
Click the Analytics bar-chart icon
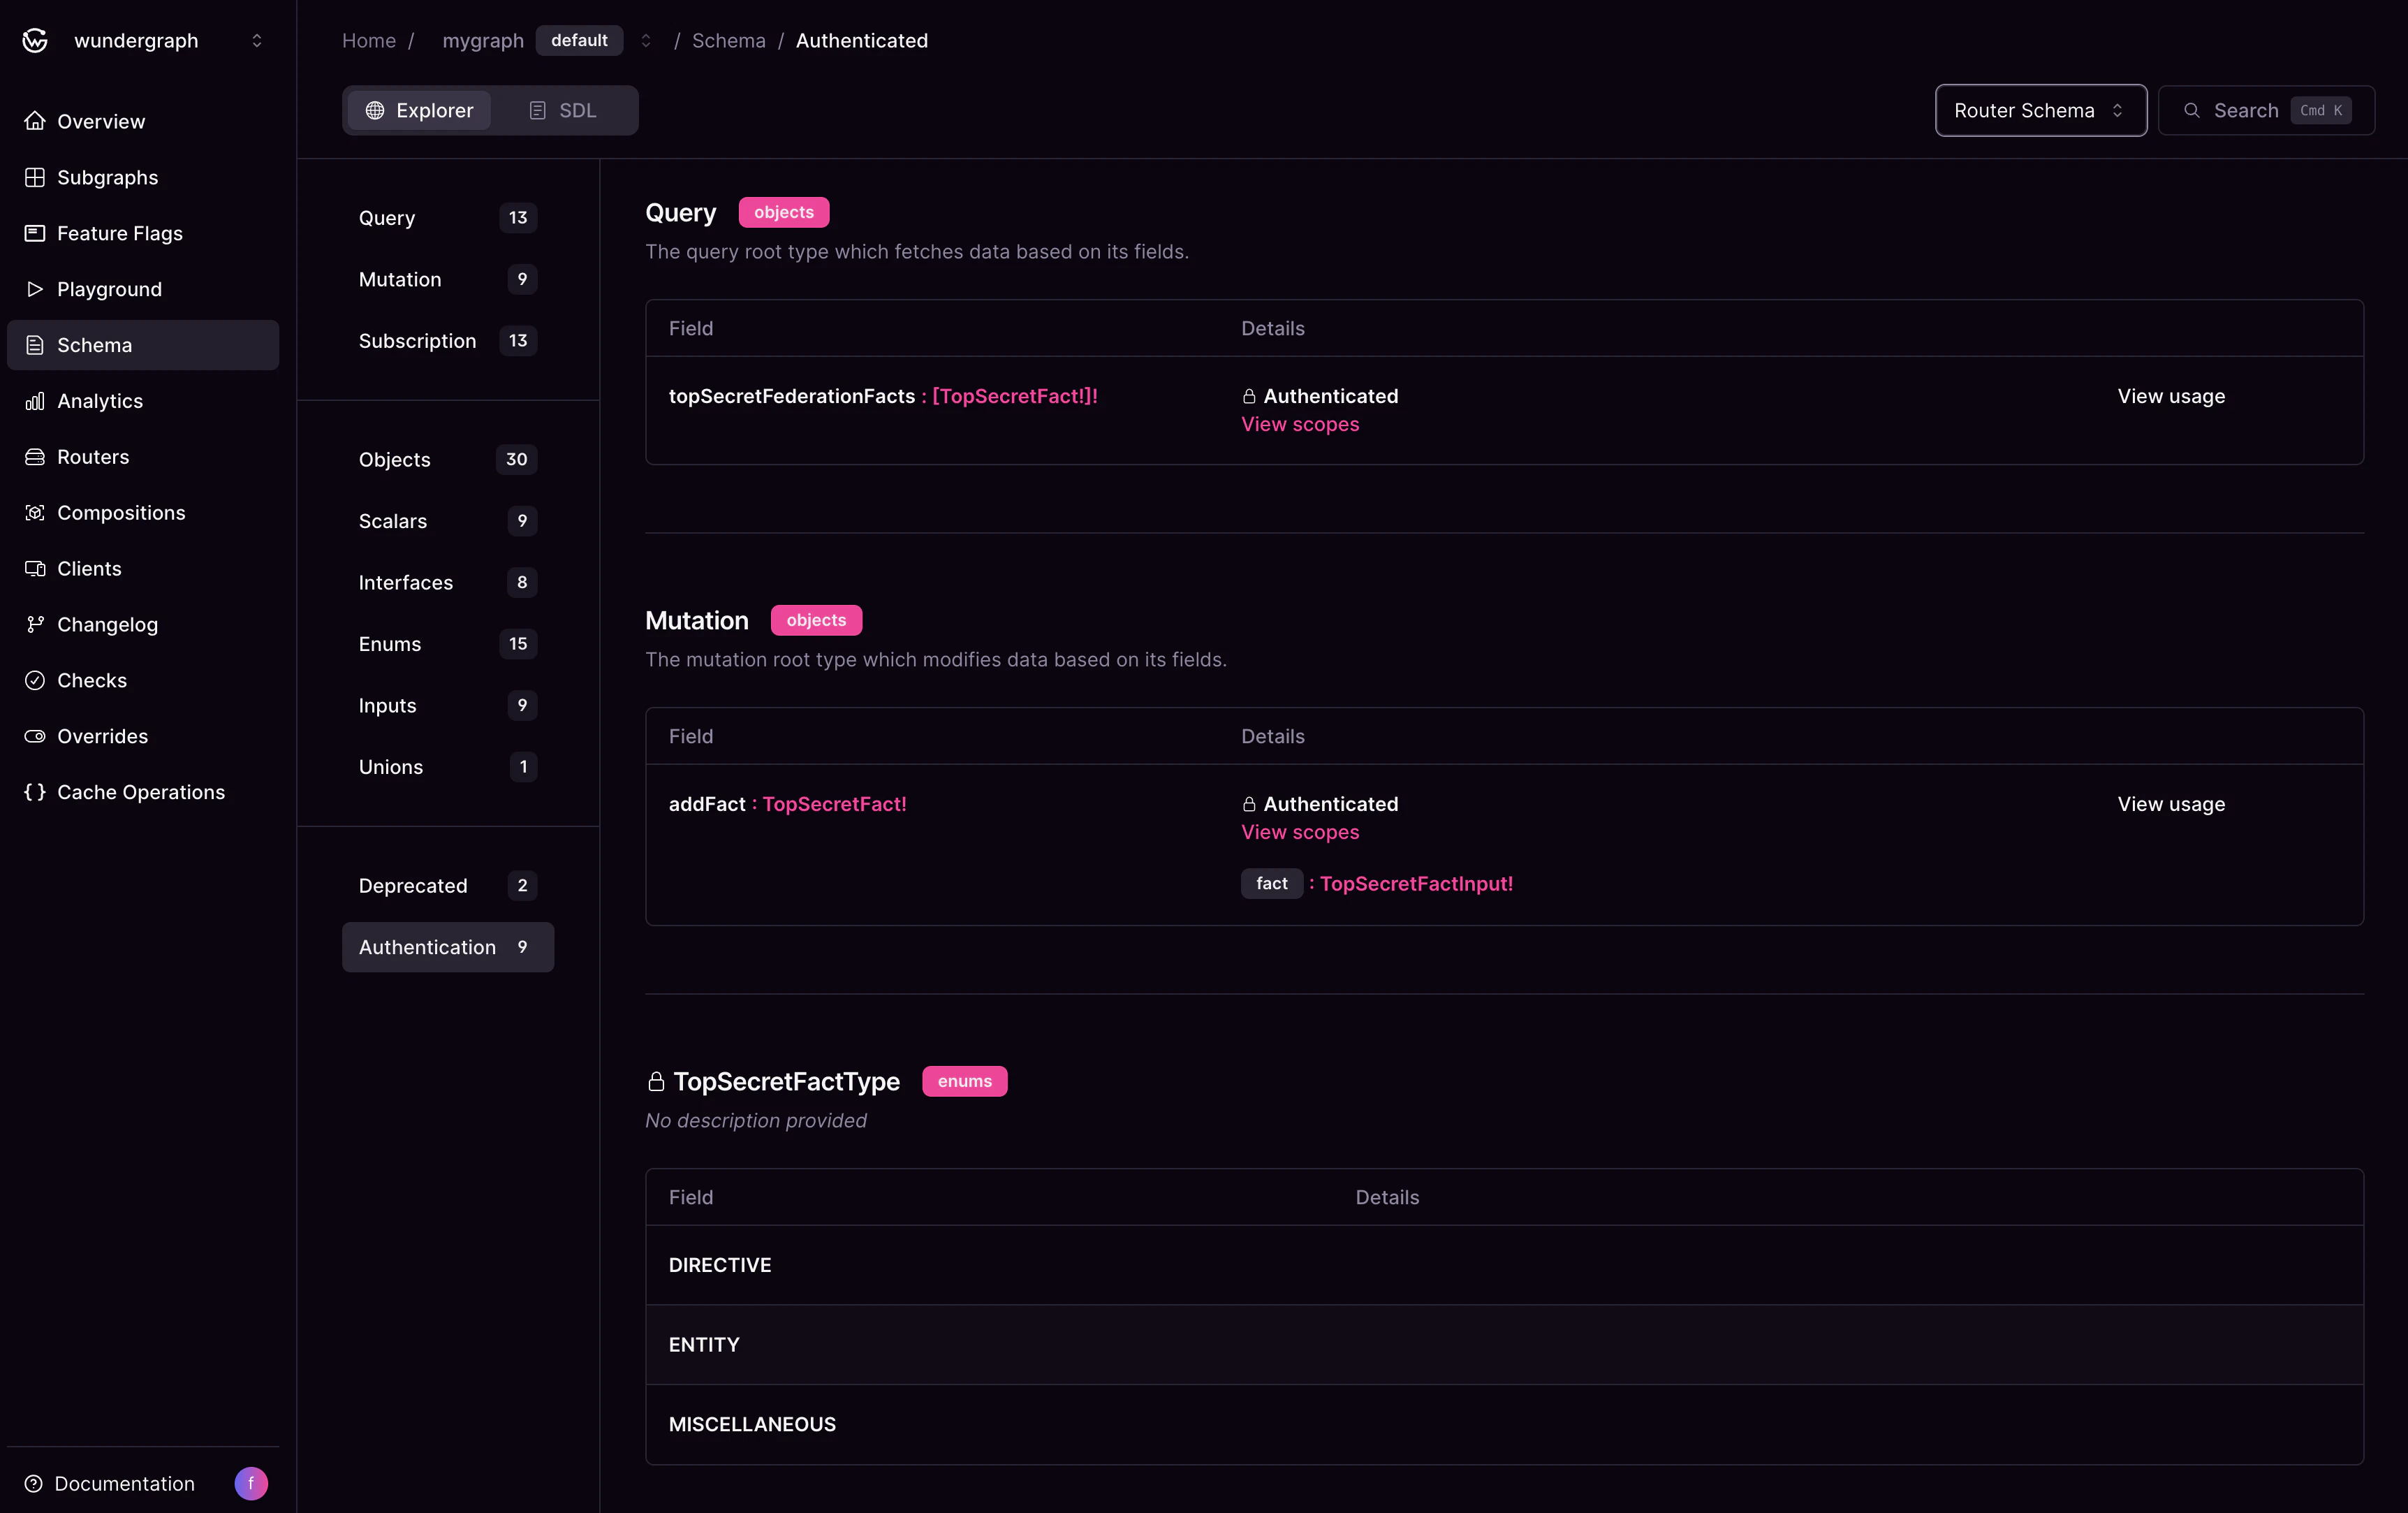coord(35,401)
